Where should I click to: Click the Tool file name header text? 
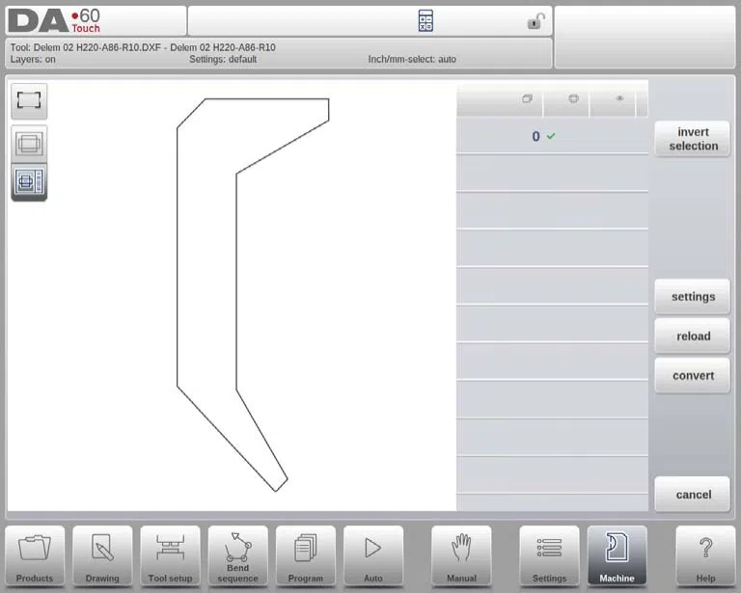click(143, 47)
